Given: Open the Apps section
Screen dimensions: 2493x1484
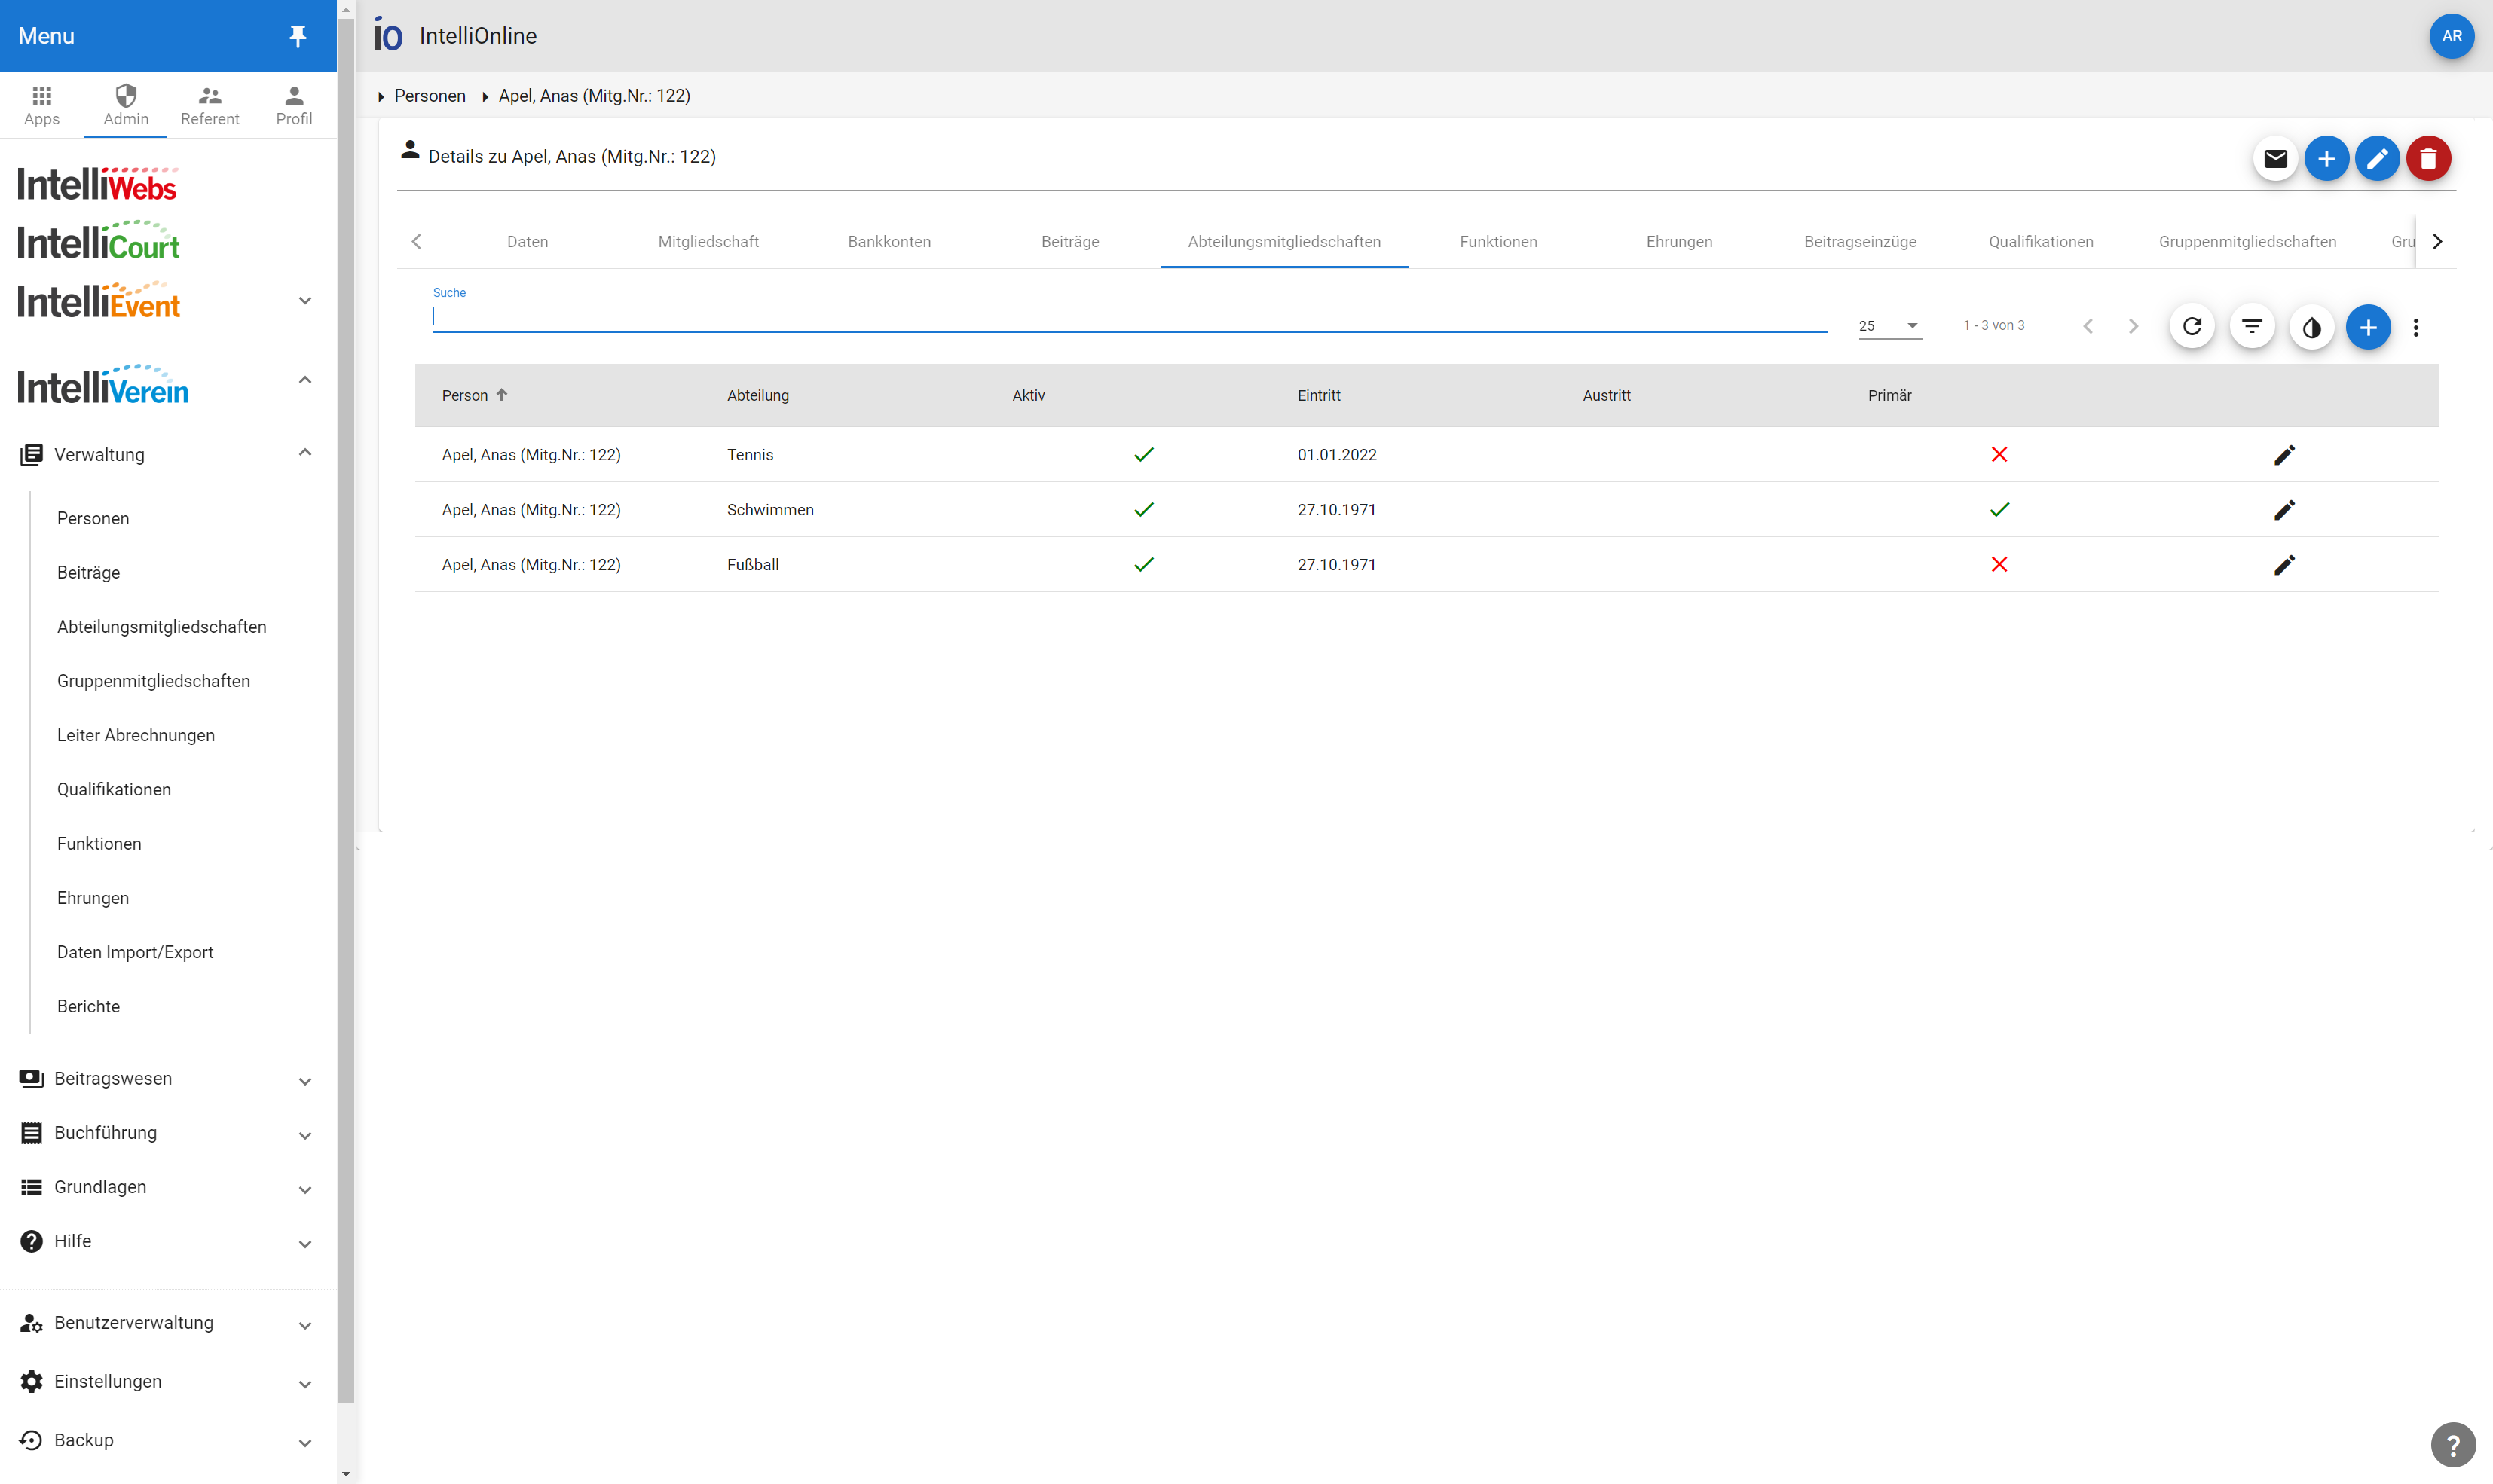Looking at the screenshot, I should click(x=42, y=105).
